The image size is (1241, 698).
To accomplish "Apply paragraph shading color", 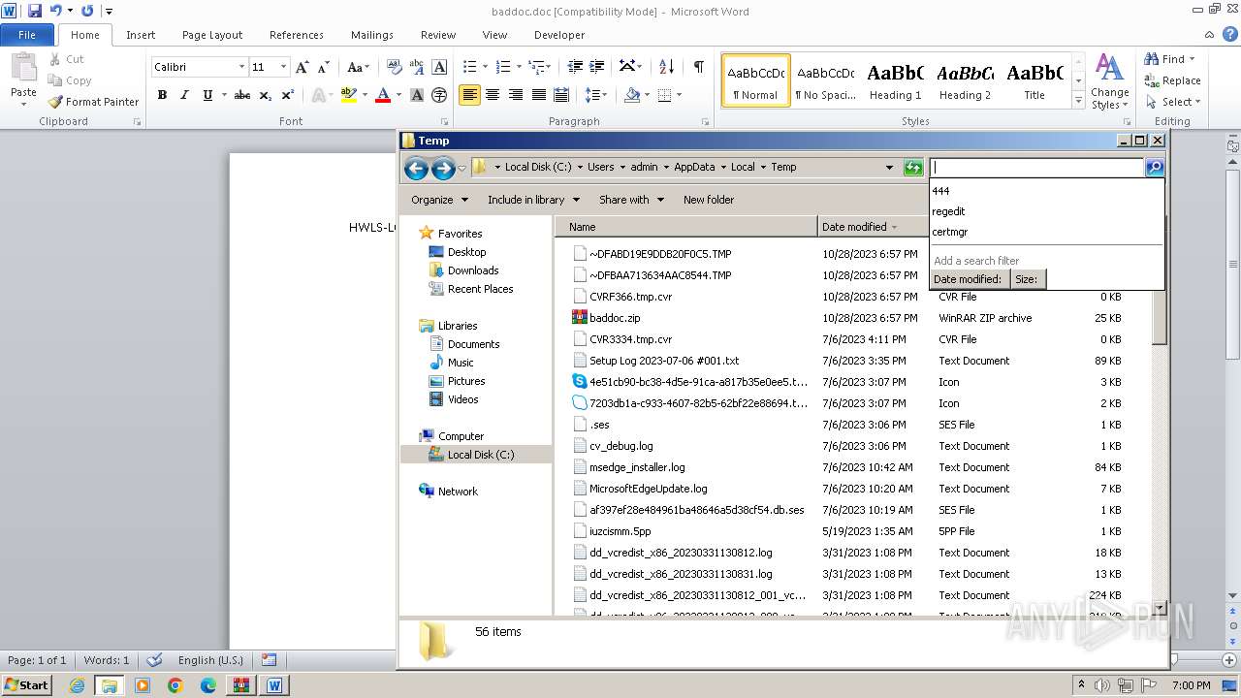I will click(632, 95).
